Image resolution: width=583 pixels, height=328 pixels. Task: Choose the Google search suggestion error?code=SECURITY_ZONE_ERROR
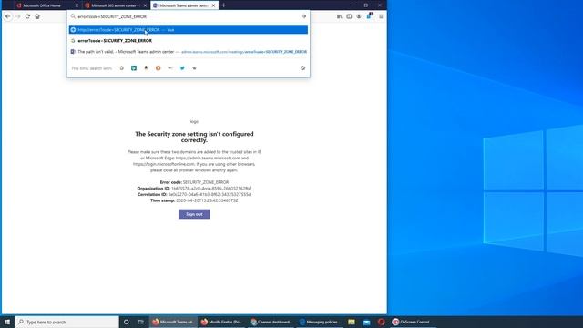pyautogui.click(x=189, y=40)
